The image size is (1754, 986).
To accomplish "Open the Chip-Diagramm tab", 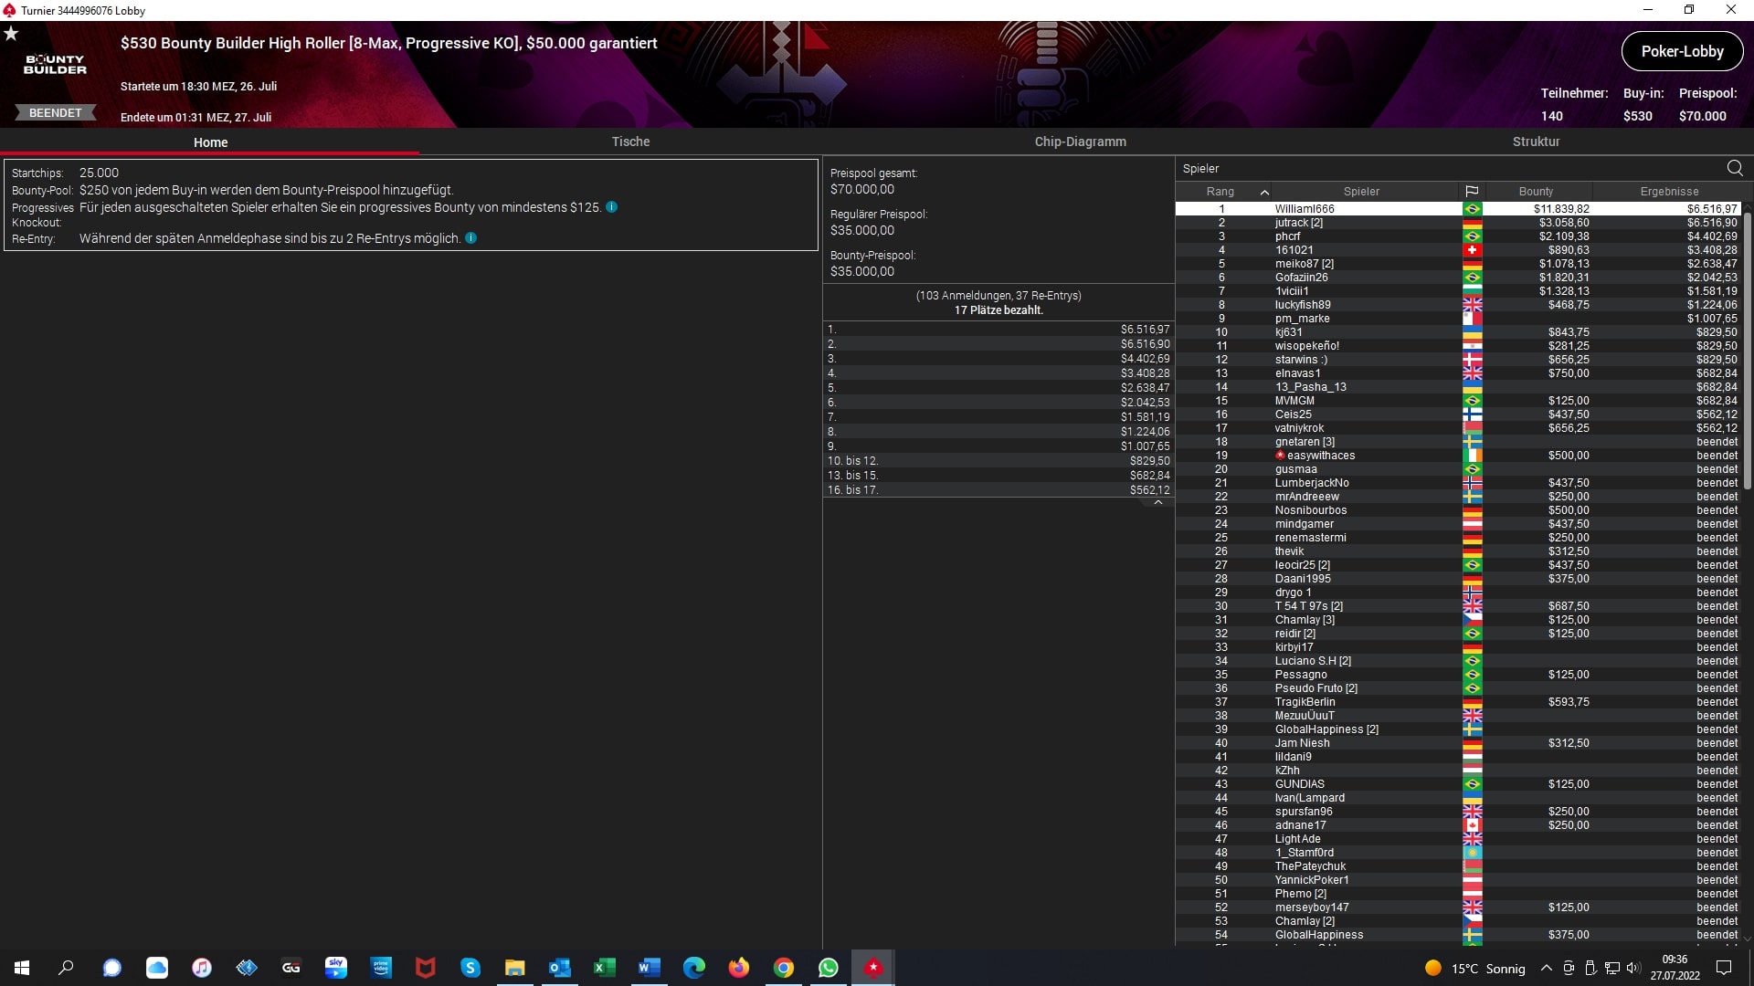I will pyautogui.click(x=1080, y=142).
